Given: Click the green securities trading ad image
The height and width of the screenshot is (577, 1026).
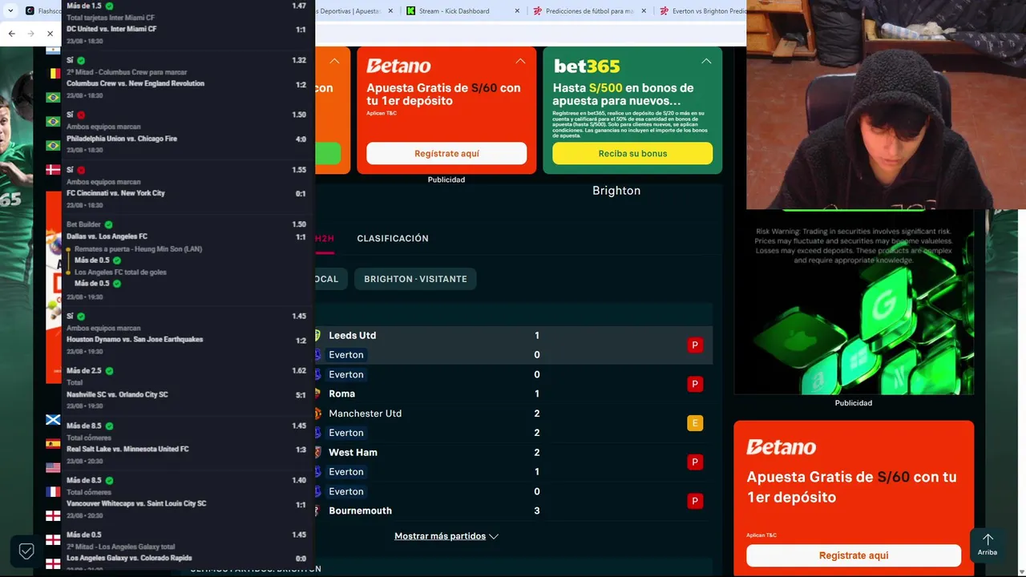Looking at the screenshot, I should [x=854, y=303].
